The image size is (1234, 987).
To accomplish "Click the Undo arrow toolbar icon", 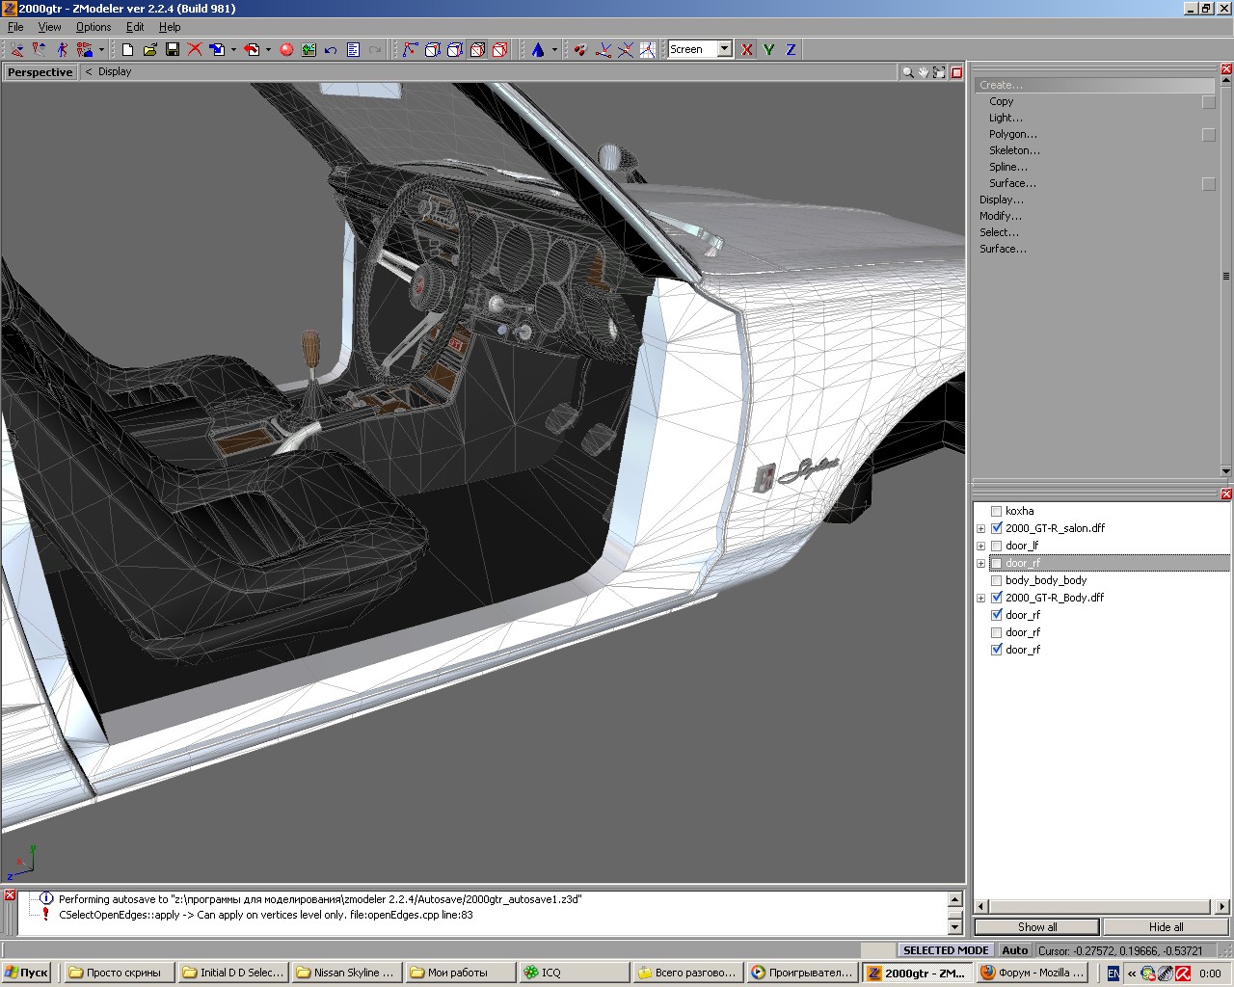I will tap(331, 49).
